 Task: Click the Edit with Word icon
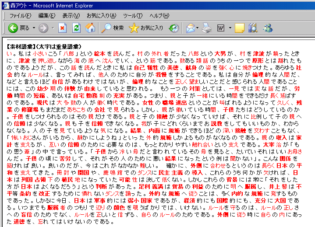click(x=220, y=28)
